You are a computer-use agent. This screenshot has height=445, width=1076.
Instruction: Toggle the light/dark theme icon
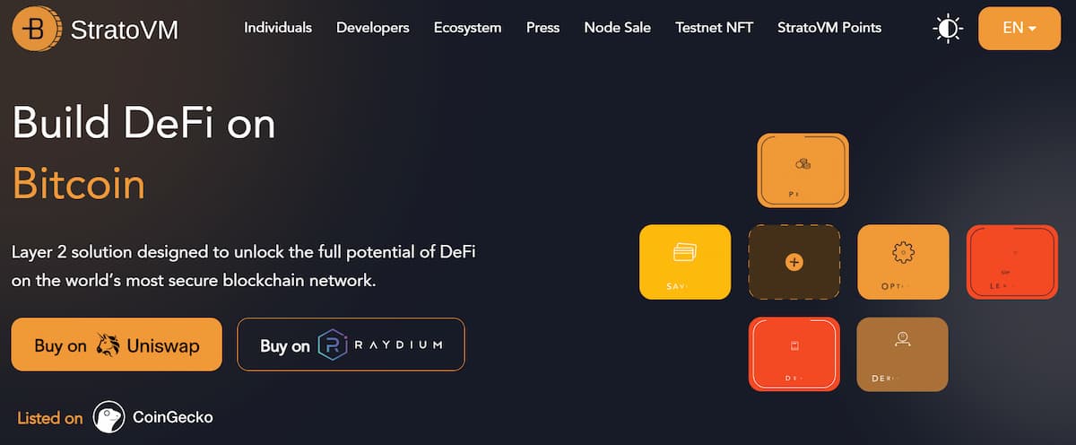(947, 29)
